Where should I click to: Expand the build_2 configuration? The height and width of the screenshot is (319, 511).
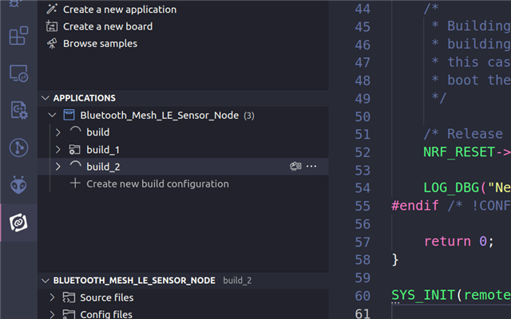click(58, 167)
